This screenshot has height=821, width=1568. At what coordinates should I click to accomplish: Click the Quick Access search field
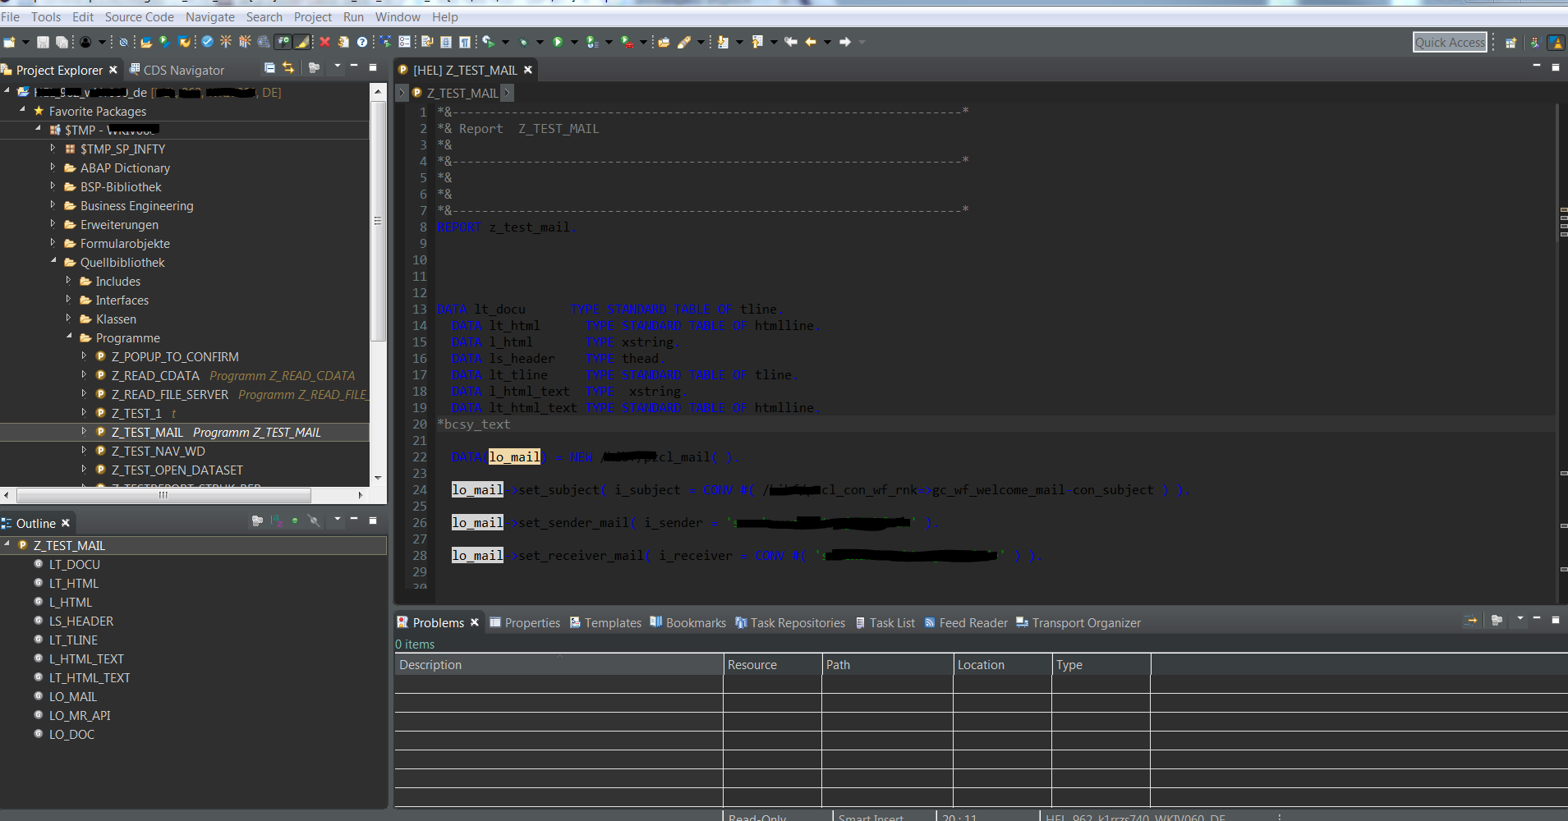point(1450,42)
